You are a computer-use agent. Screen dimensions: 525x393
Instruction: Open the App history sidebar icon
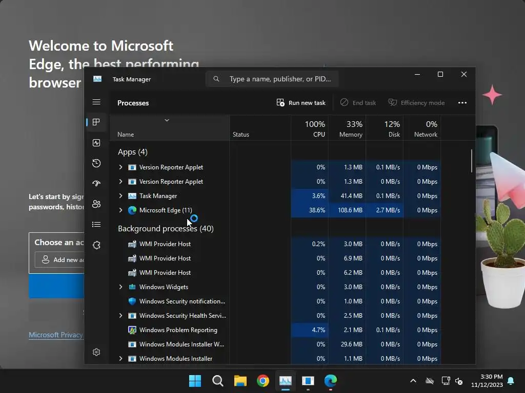click(x=96, y=163)
